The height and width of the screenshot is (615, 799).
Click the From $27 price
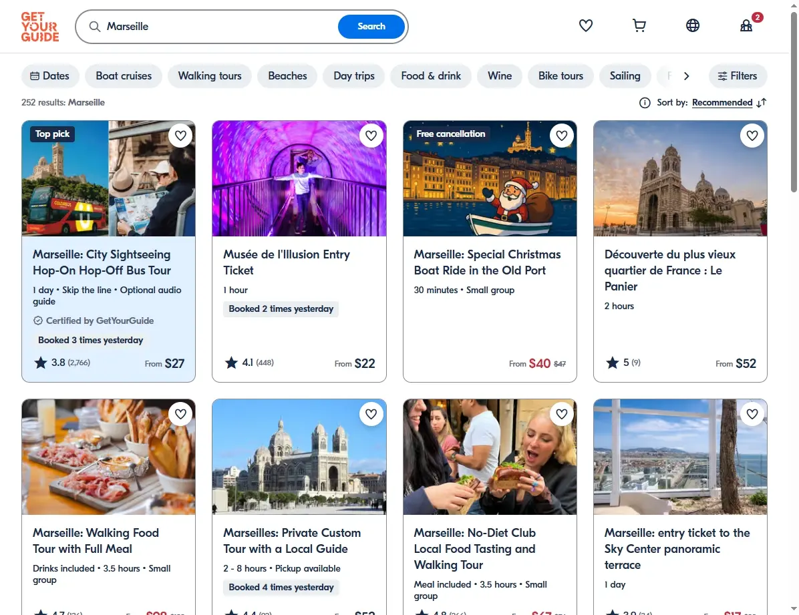click(164, 363)
